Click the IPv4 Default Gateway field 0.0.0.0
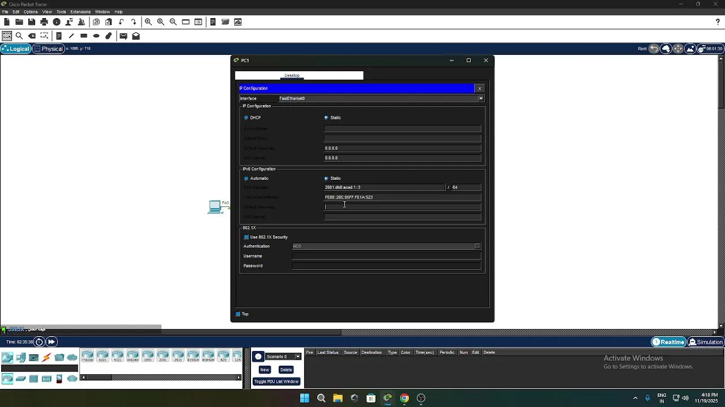725x407 pixels. click(402, 148)
